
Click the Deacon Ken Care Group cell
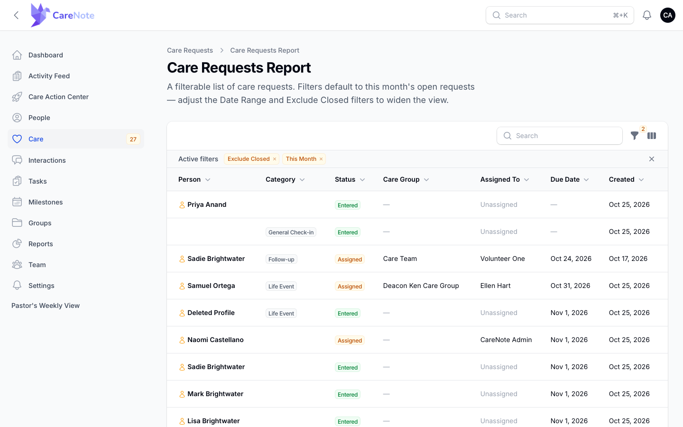[x=421, y=286]
